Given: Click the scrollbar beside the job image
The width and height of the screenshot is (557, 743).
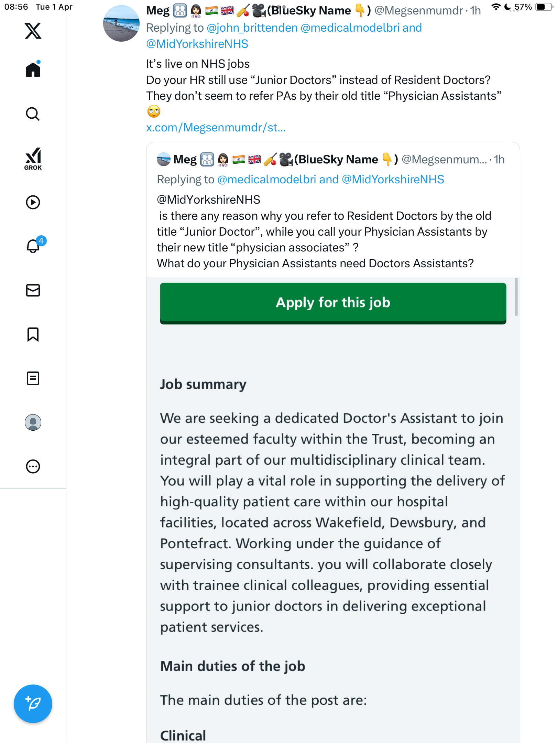Looking at the screenshot, I should (x=516, y=297).
